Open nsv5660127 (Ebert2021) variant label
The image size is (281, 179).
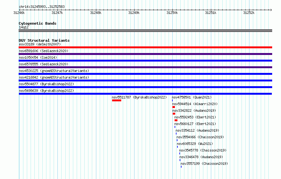(x=195, y=124)
